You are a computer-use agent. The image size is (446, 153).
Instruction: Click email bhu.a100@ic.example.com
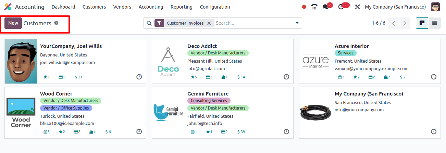point(67,124)
